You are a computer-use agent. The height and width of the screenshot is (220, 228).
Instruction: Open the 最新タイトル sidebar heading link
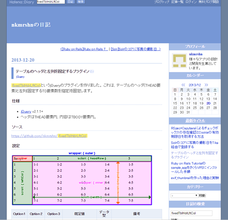point(195,121)
